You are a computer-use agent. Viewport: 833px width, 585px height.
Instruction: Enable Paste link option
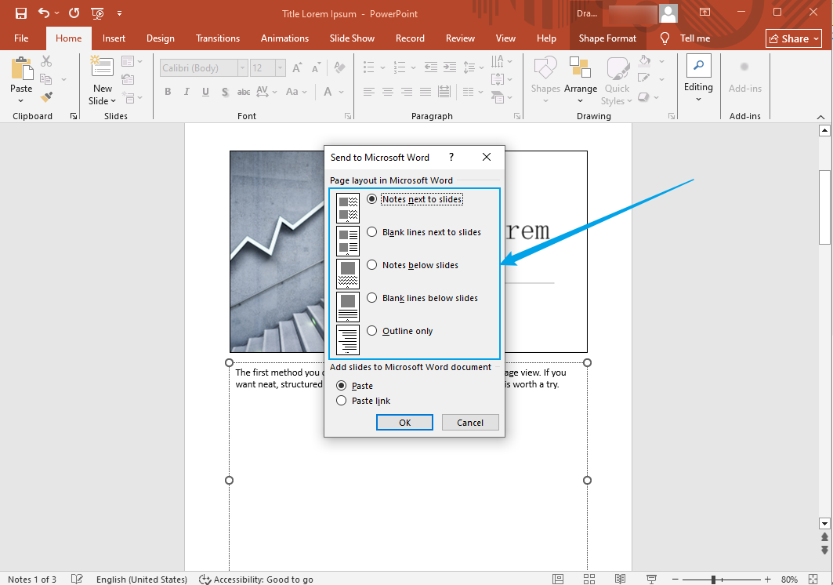coord(341,400)
